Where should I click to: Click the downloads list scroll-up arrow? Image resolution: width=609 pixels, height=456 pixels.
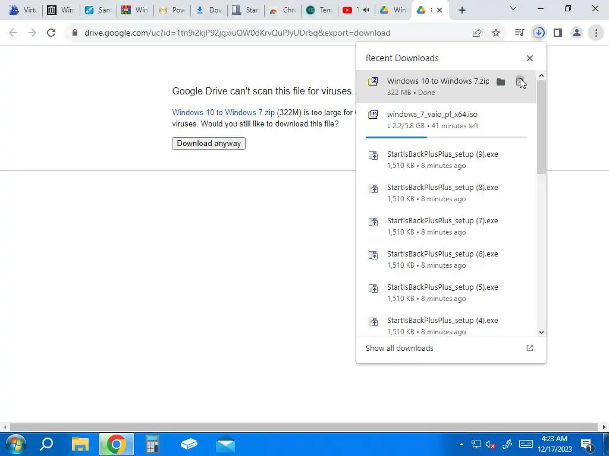[x=541, y=75]
